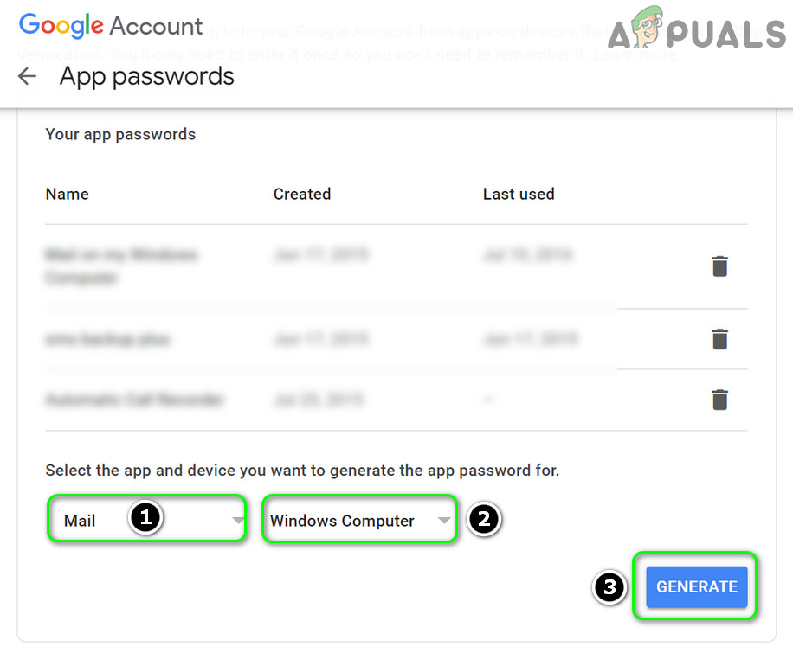This screenshot has height=653, width=793.
Task: Click the Your app passwords heading
Action: (x=120, y=134)
